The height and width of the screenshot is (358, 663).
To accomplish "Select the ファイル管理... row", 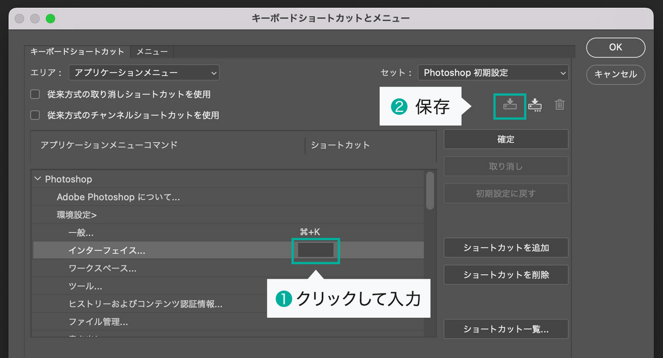I will [228, 321].
